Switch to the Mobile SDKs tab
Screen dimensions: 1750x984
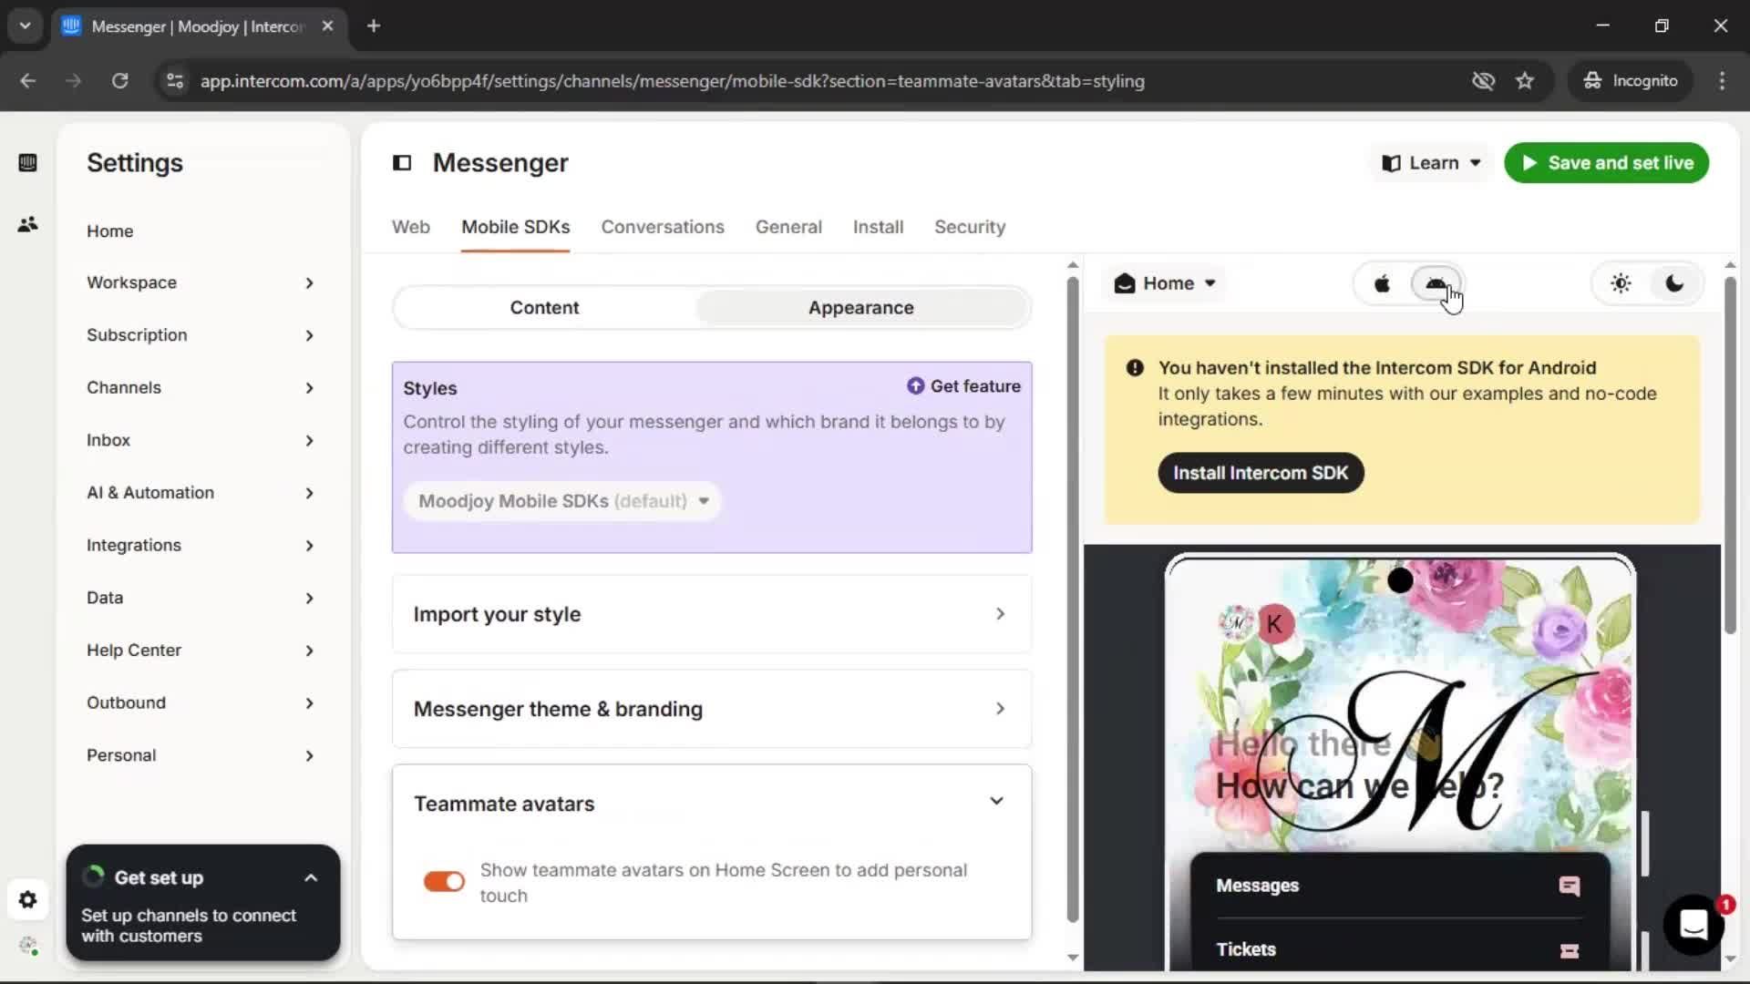[515, 227]
